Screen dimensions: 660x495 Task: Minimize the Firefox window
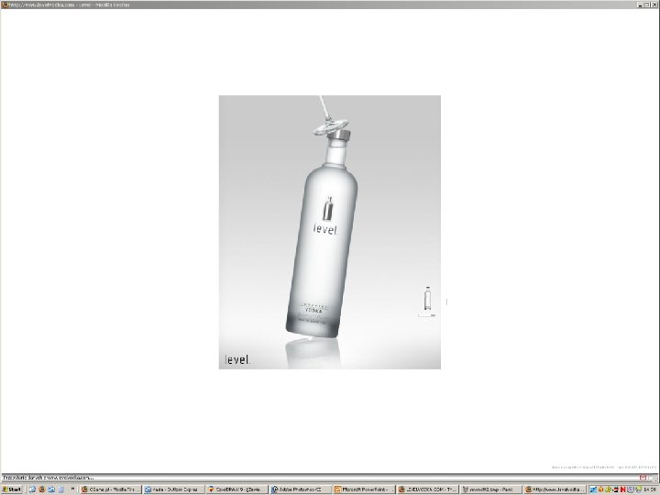640,5
